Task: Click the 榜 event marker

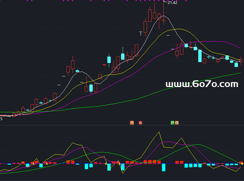Action: click(x=177, y=123)
